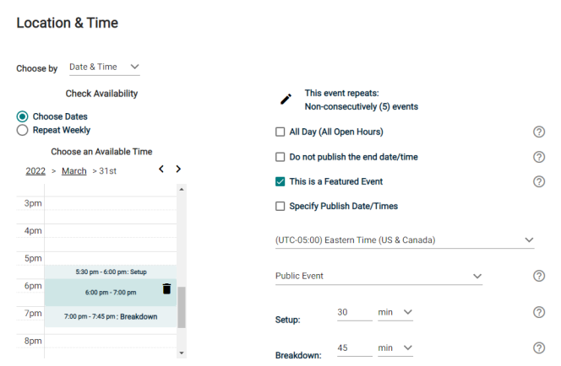
Task: Click the 2022 year link
Action: [x=35, y=171]
